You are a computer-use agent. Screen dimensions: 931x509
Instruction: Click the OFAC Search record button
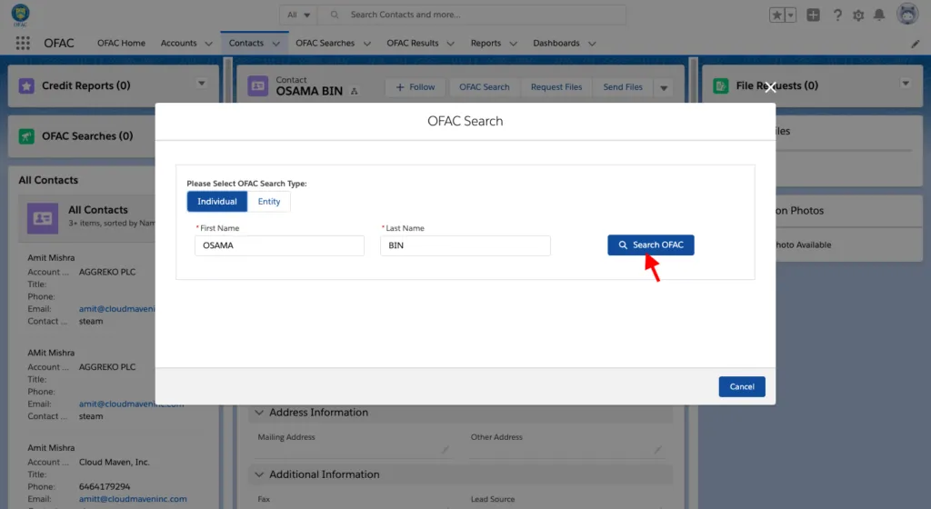(484, 87)
